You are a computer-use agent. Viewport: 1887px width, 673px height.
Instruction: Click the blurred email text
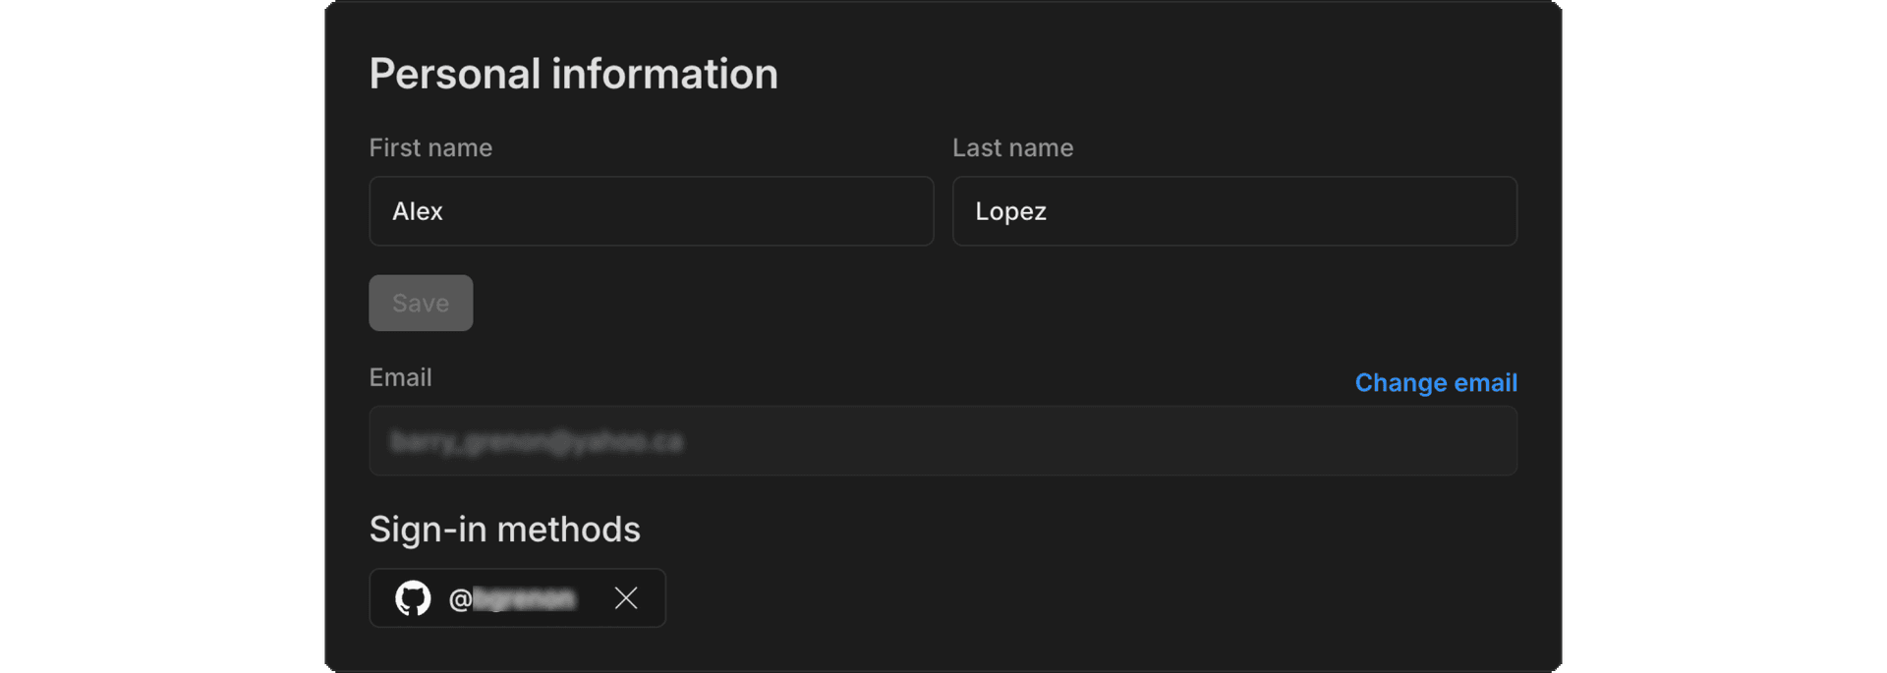coord(536,440)
